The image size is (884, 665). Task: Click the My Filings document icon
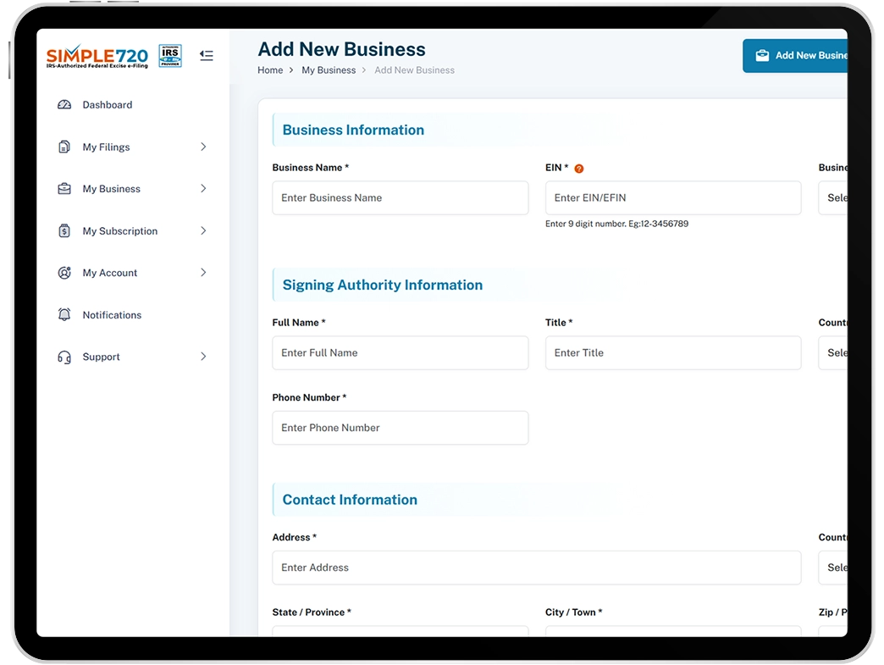[64, 147]
